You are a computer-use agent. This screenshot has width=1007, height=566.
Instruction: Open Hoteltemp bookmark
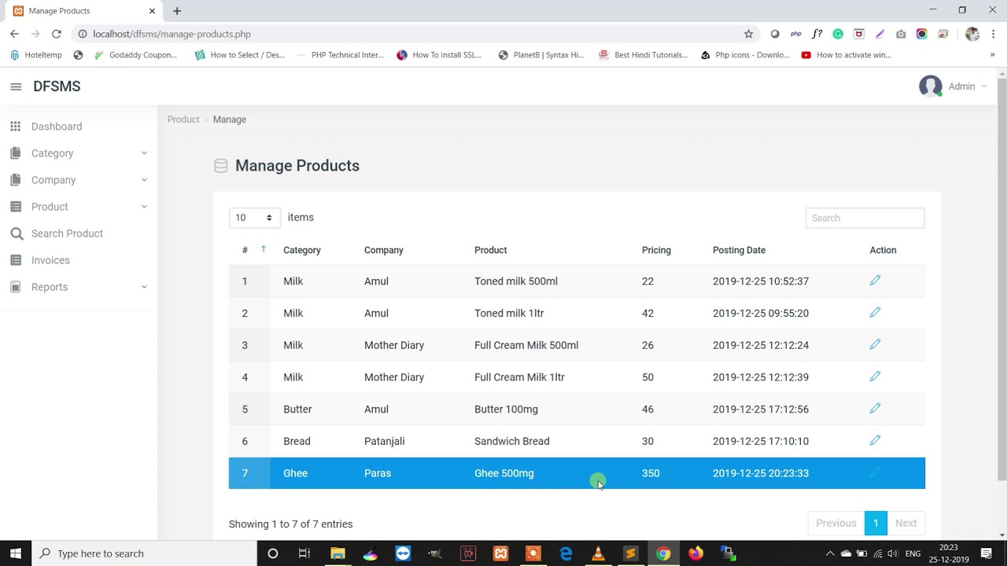[36, 55]
